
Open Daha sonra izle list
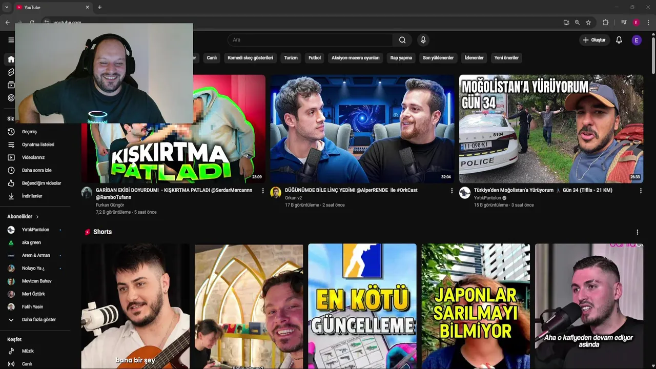tap(35, 170)
